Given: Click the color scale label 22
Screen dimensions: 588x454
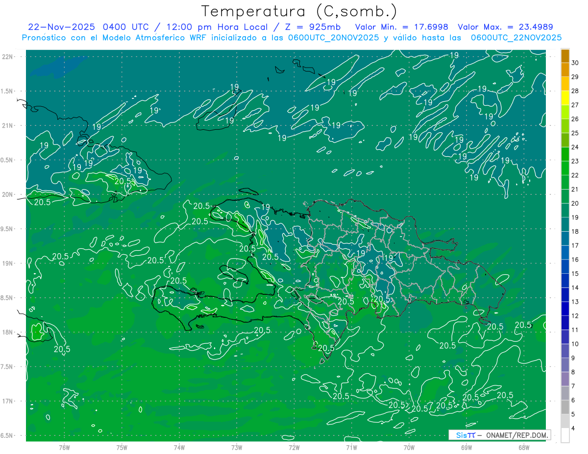Looking at the screenshot, I should coord(575,175).
